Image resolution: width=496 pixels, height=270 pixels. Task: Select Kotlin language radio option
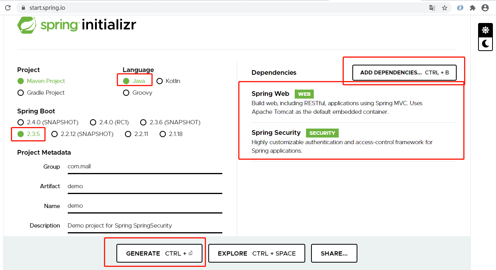168,81
